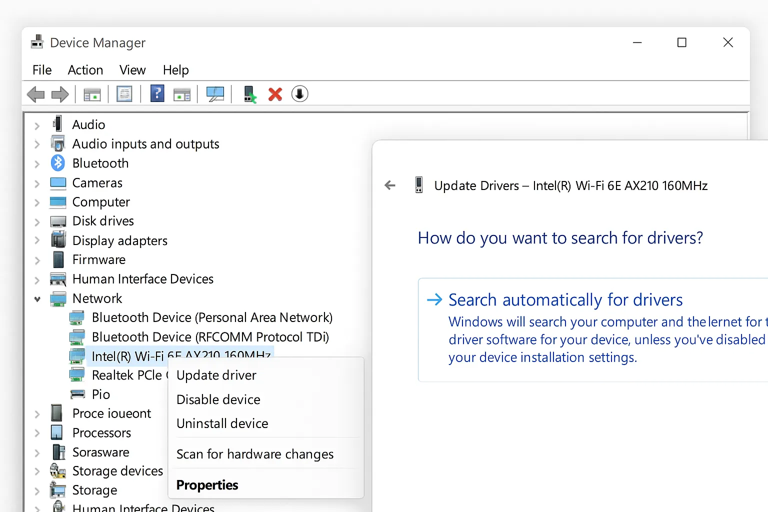This screenshot has height=512, width=768.
Task: Choose Search automatically for drivers
Action: pos(565,300)
